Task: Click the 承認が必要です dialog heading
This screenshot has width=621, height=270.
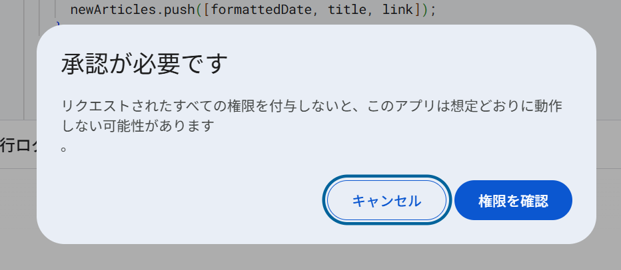Action: [x=145, y=65]
